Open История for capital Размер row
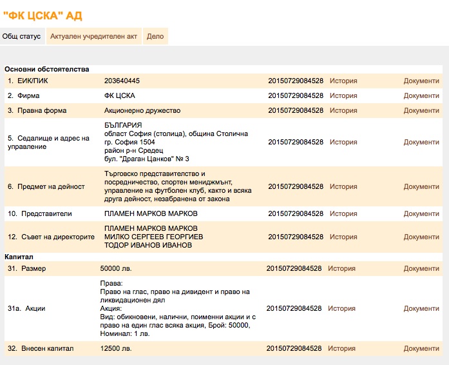449x365 pixels. (x=341, y=269)
